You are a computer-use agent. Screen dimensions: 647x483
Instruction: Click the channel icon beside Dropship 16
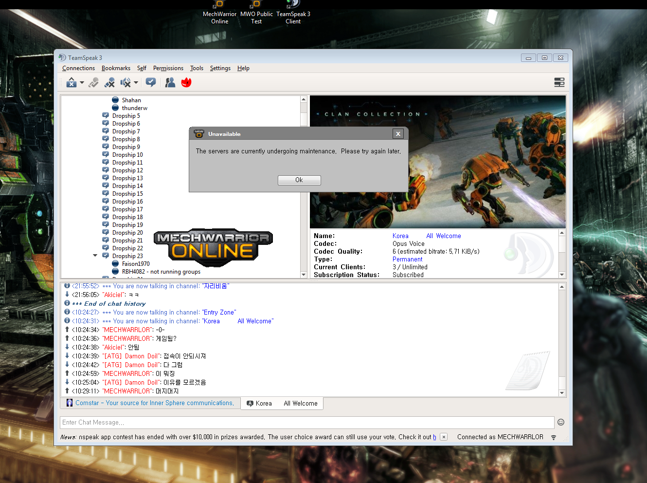[x=106, y=201]
